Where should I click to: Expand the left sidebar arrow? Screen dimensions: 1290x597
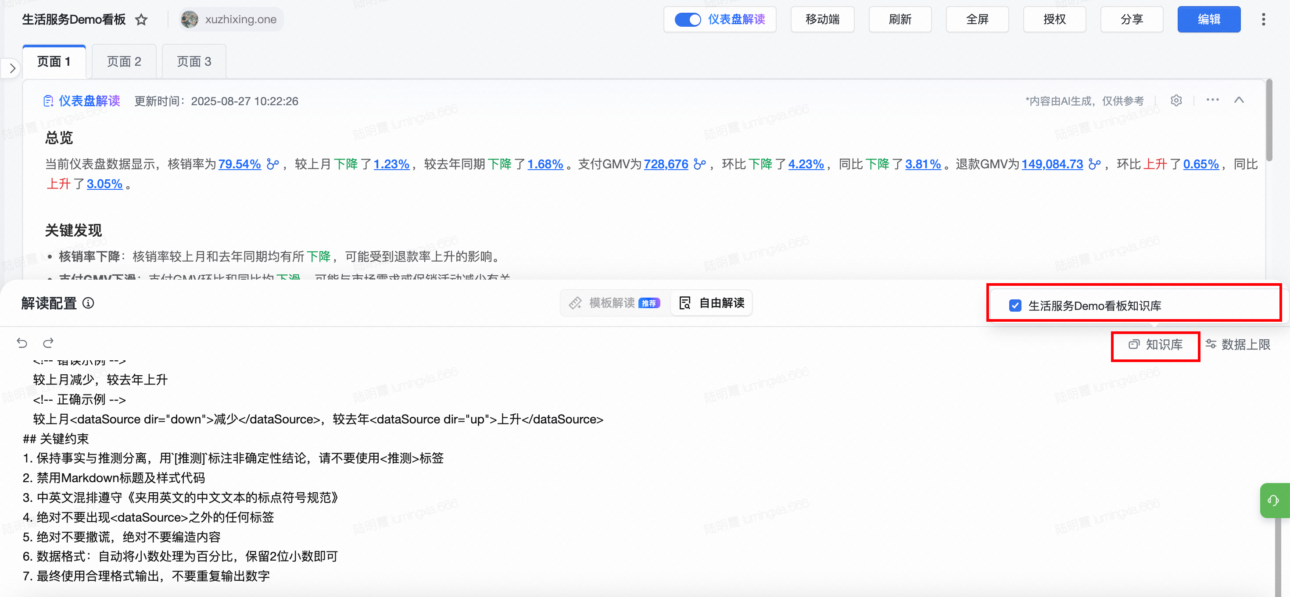point(12,68)
